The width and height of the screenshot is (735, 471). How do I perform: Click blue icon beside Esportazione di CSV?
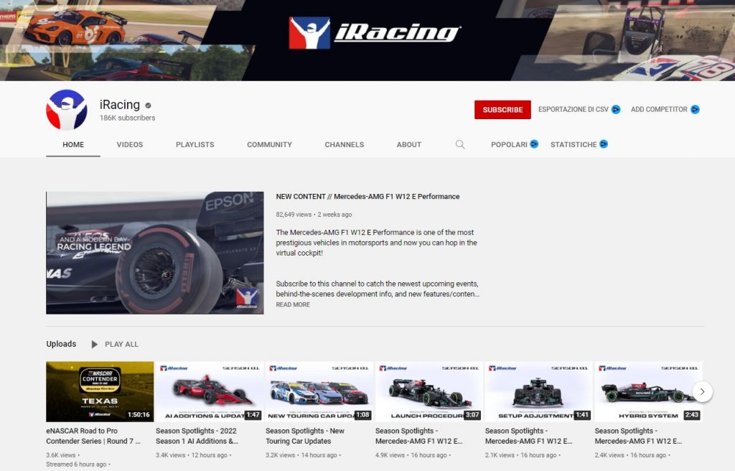(616, 109)
